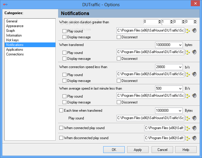Preview sound for Each time when transferred
202x158 pixels.
pos(194,118)
